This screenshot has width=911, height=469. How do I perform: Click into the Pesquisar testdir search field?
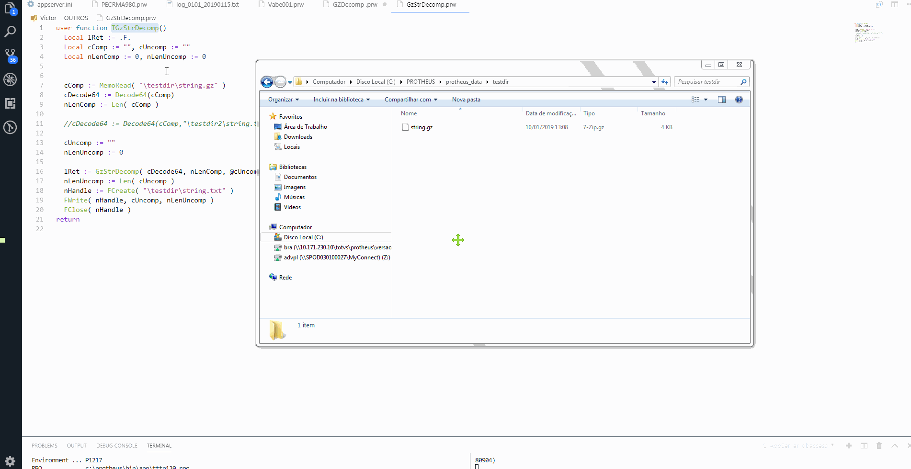click(x=707, y=82)
